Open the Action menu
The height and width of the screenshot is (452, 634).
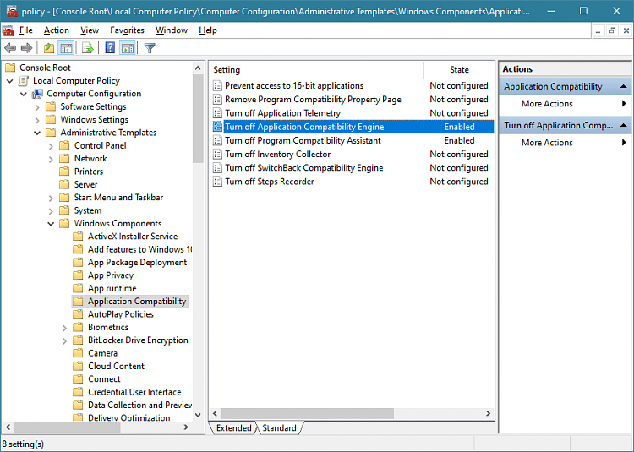tap(56, 30)
